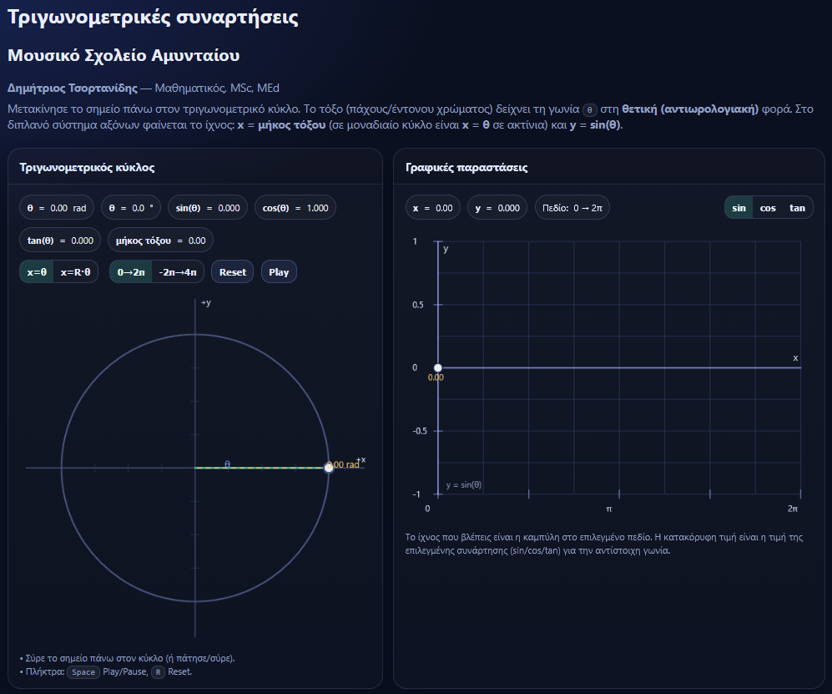Click the Μουσικό Σχολείο Αμυνταίου heading

124,55
